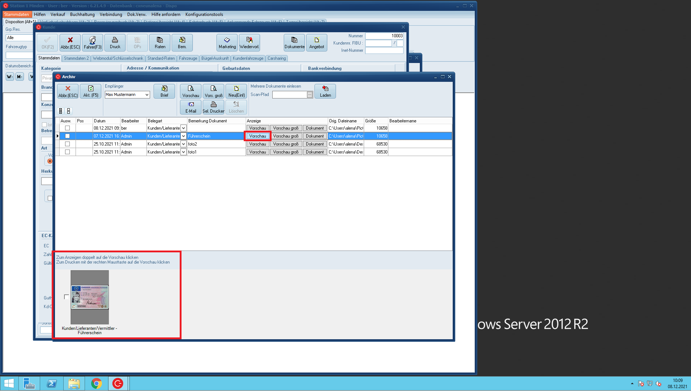Open Chrome from the Windows taskbar
This screenshot has width=691, height=391.
pyautogui.click(x=97, y=383)
